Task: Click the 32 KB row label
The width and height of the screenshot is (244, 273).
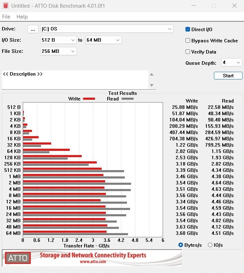Action: (14, 145)
